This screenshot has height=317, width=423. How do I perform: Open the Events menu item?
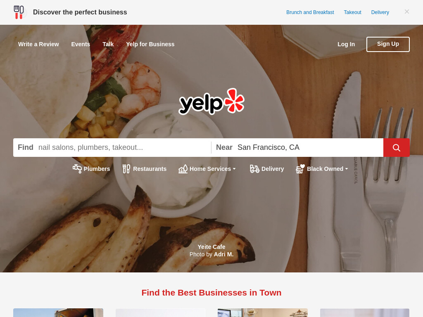pos(81,44)
